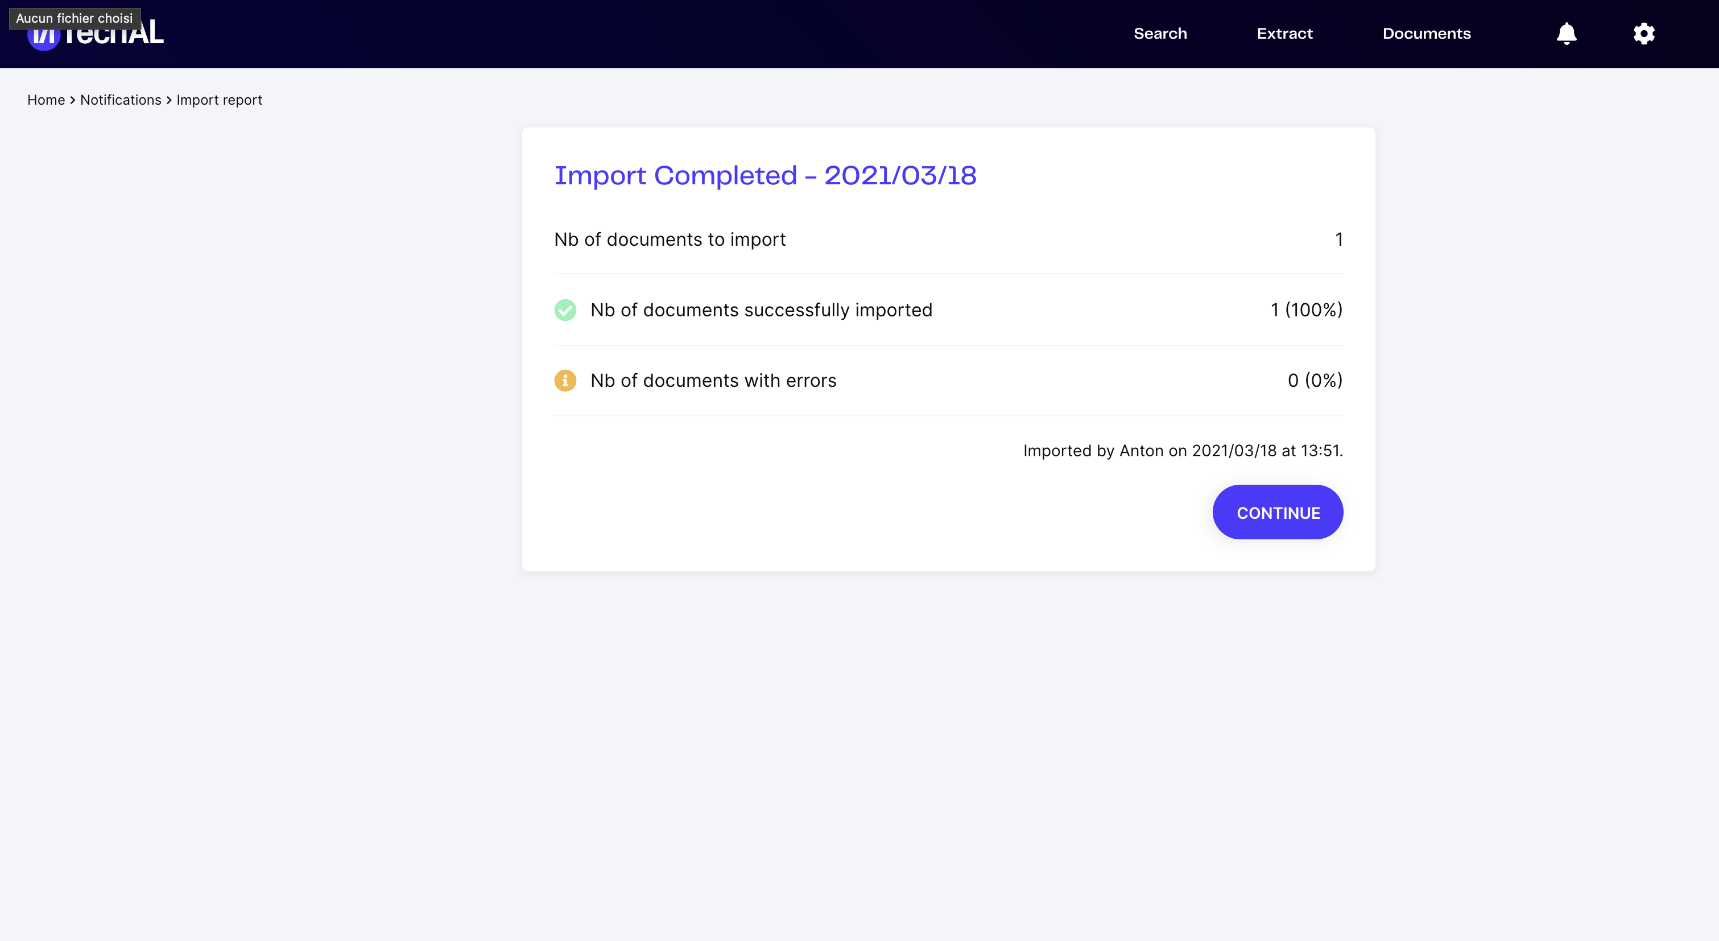The height and width of the screenshot is (941, 1719).
Task: Open the Documents menu item
Action: click(x=1426, y=34)
